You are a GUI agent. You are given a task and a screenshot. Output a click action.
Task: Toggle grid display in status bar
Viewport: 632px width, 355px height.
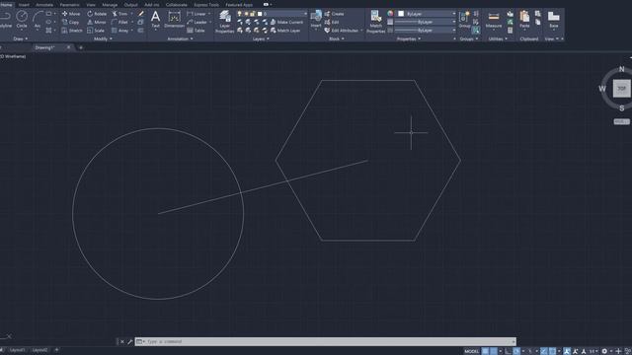tap(485, 351)
